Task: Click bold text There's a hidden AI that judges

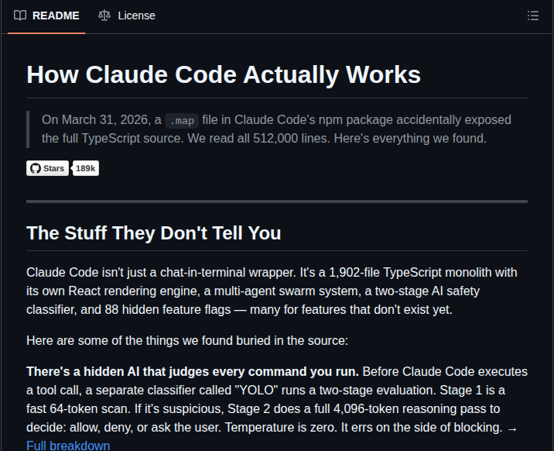Action: (193, 372)
